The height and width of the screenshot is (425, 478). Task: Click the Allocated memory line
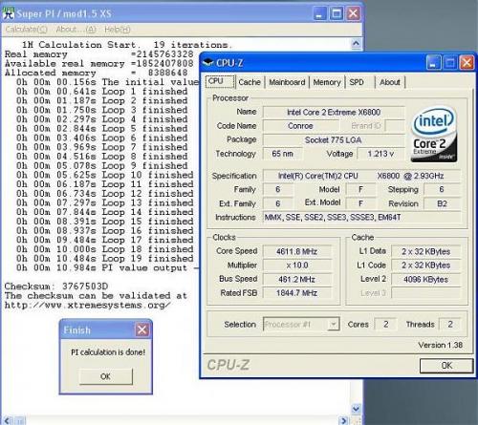[96, 73]
